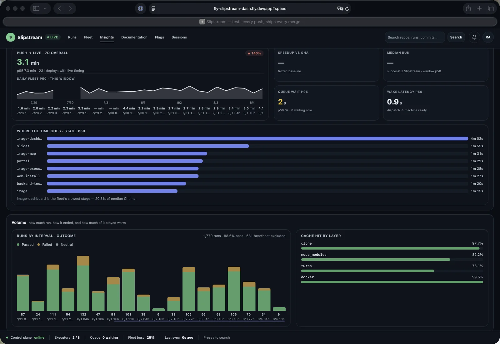The width and height of the screenshot is (500, 344).
Task: Open a new tab with plus icon
Action: (x=479, y=8)
